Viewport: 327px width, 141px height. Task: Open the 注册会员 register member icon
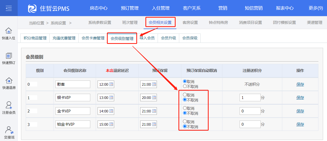point(9,105)
